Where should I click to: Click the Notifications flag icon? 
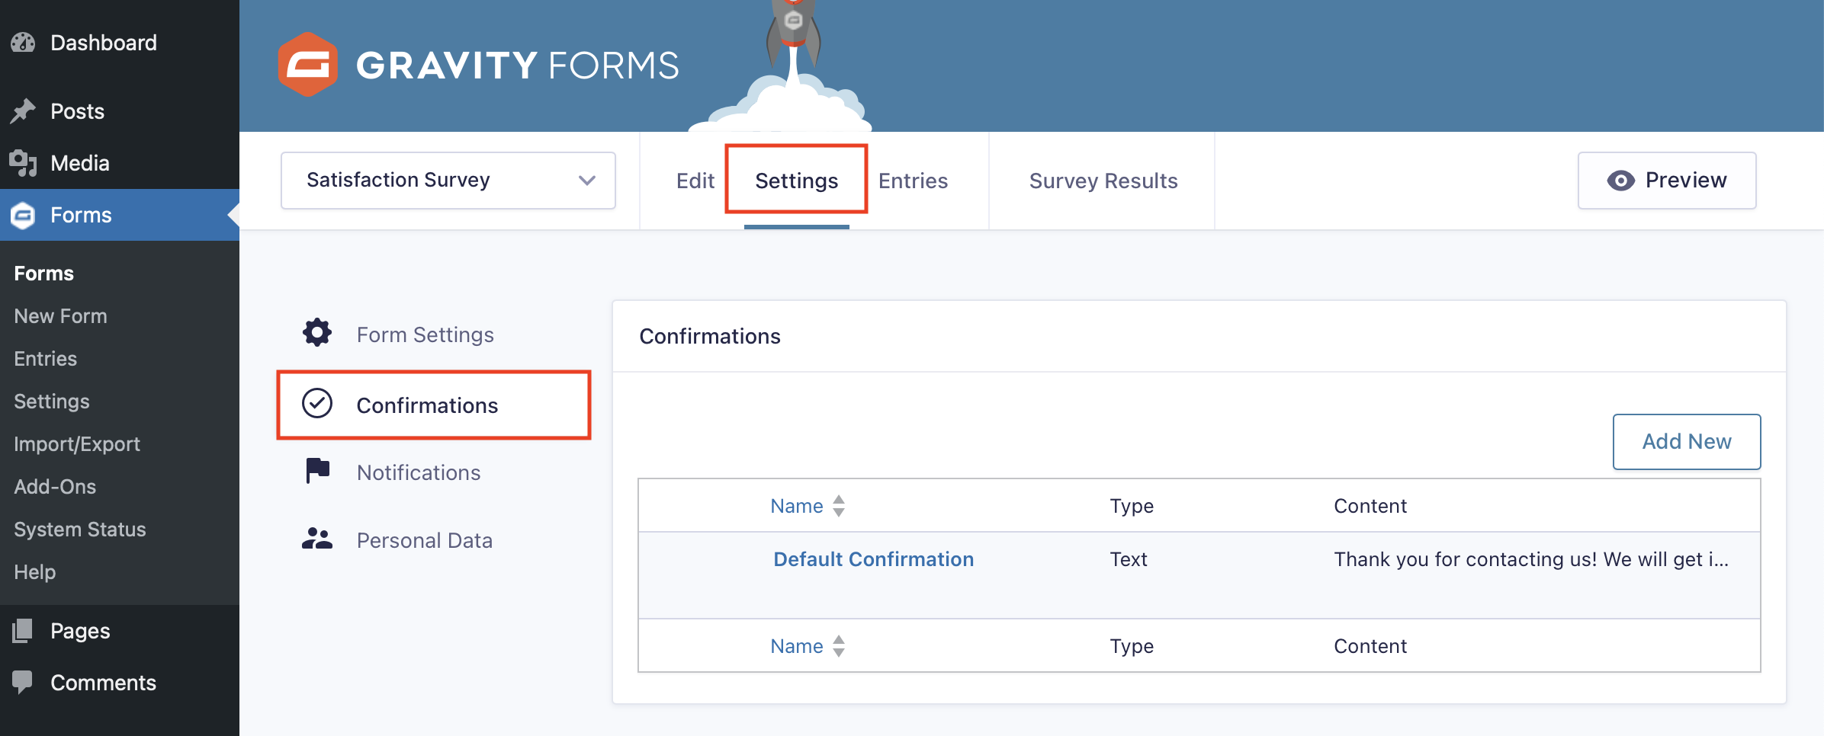pos(317,471)
